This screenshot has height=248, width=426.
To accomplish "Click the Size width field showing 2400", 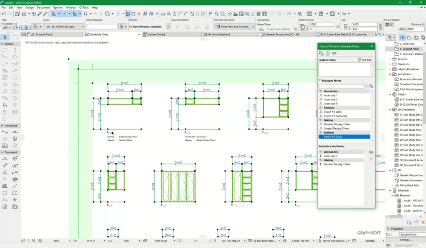I will 364,25.
